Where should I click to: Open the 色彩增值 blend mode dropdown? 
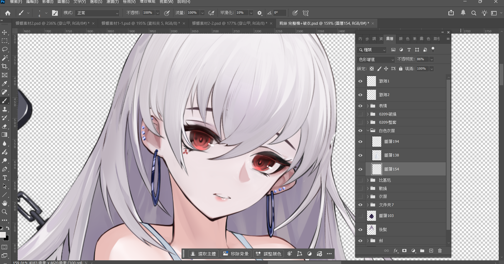click(x=376, y=59)
